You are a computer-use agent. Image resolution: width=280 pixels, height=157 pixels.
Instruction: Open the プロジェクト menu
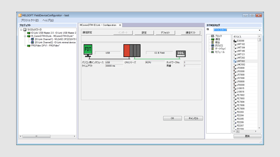coord(29,20)
